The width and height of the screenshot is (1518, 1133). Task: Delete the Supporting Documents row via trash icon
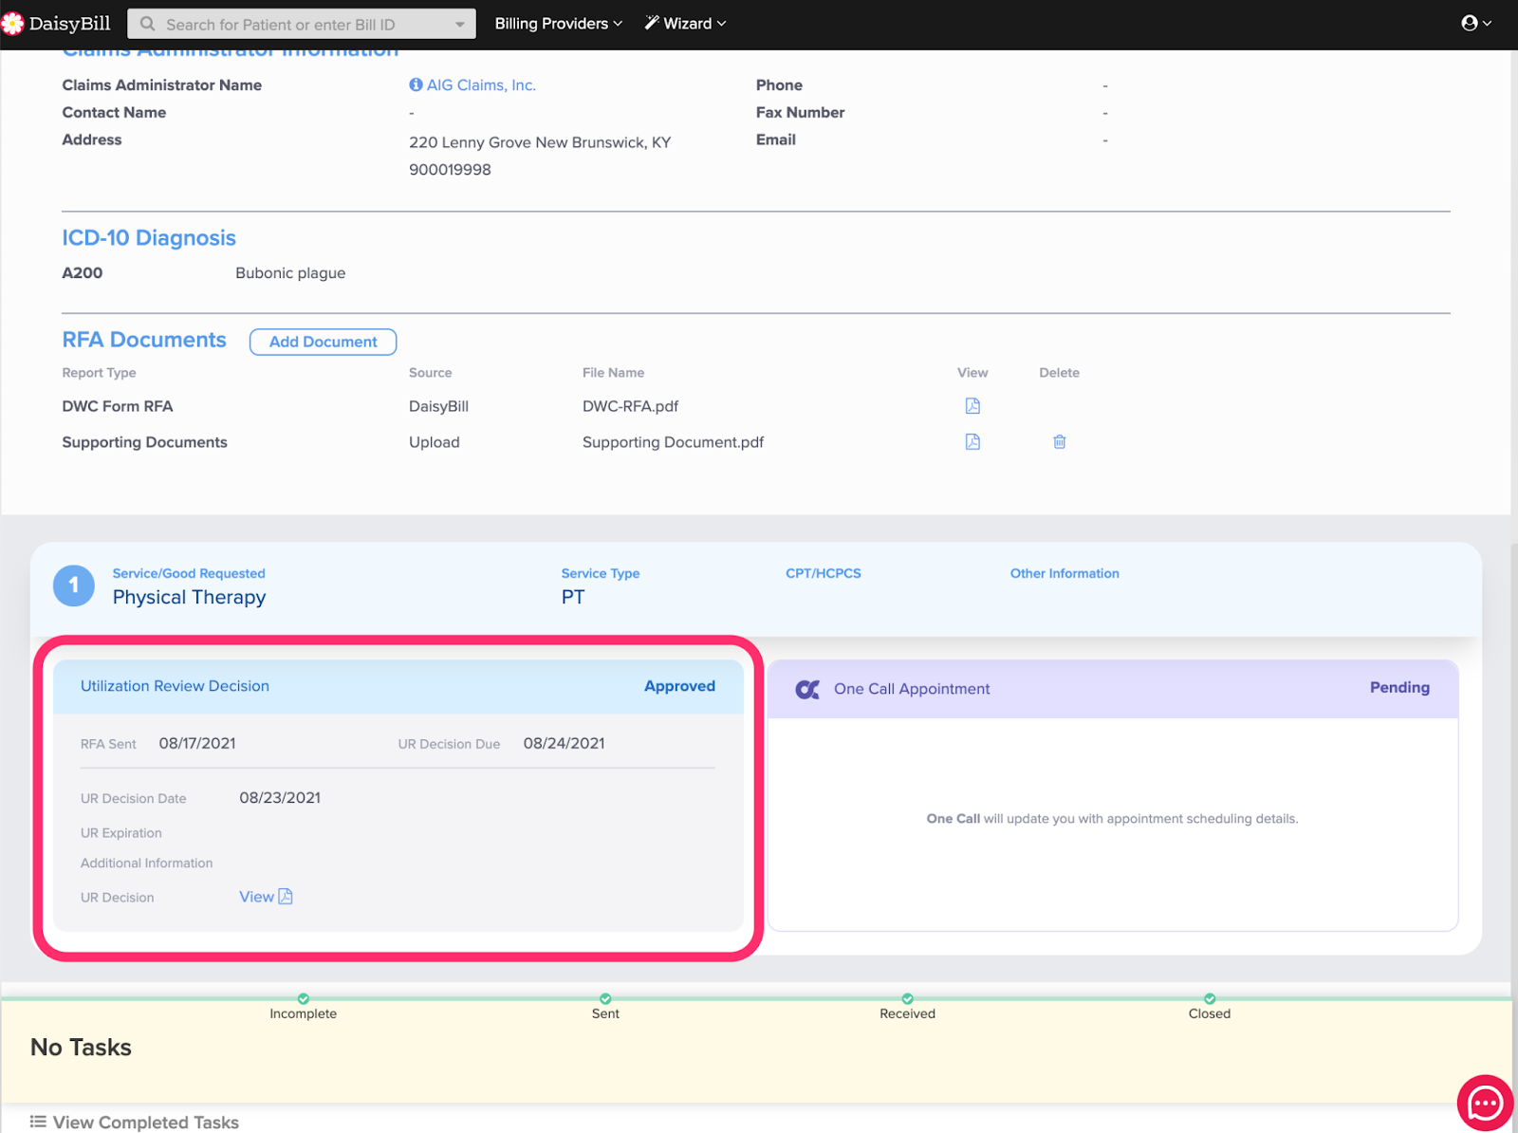[x=1060, y=442]
